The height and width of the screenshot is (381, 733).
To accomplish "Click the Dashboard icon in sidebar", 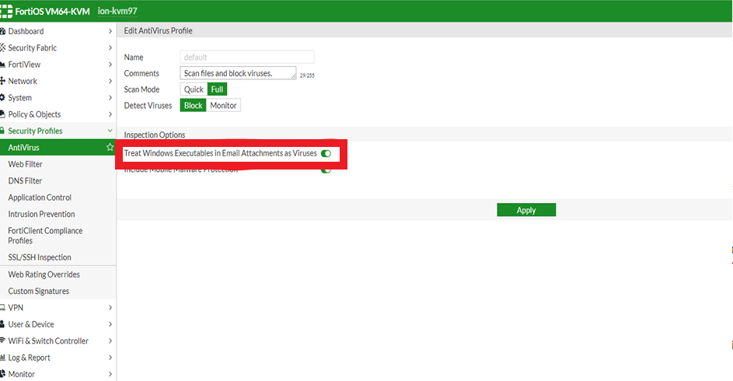I will coord(3,31).
